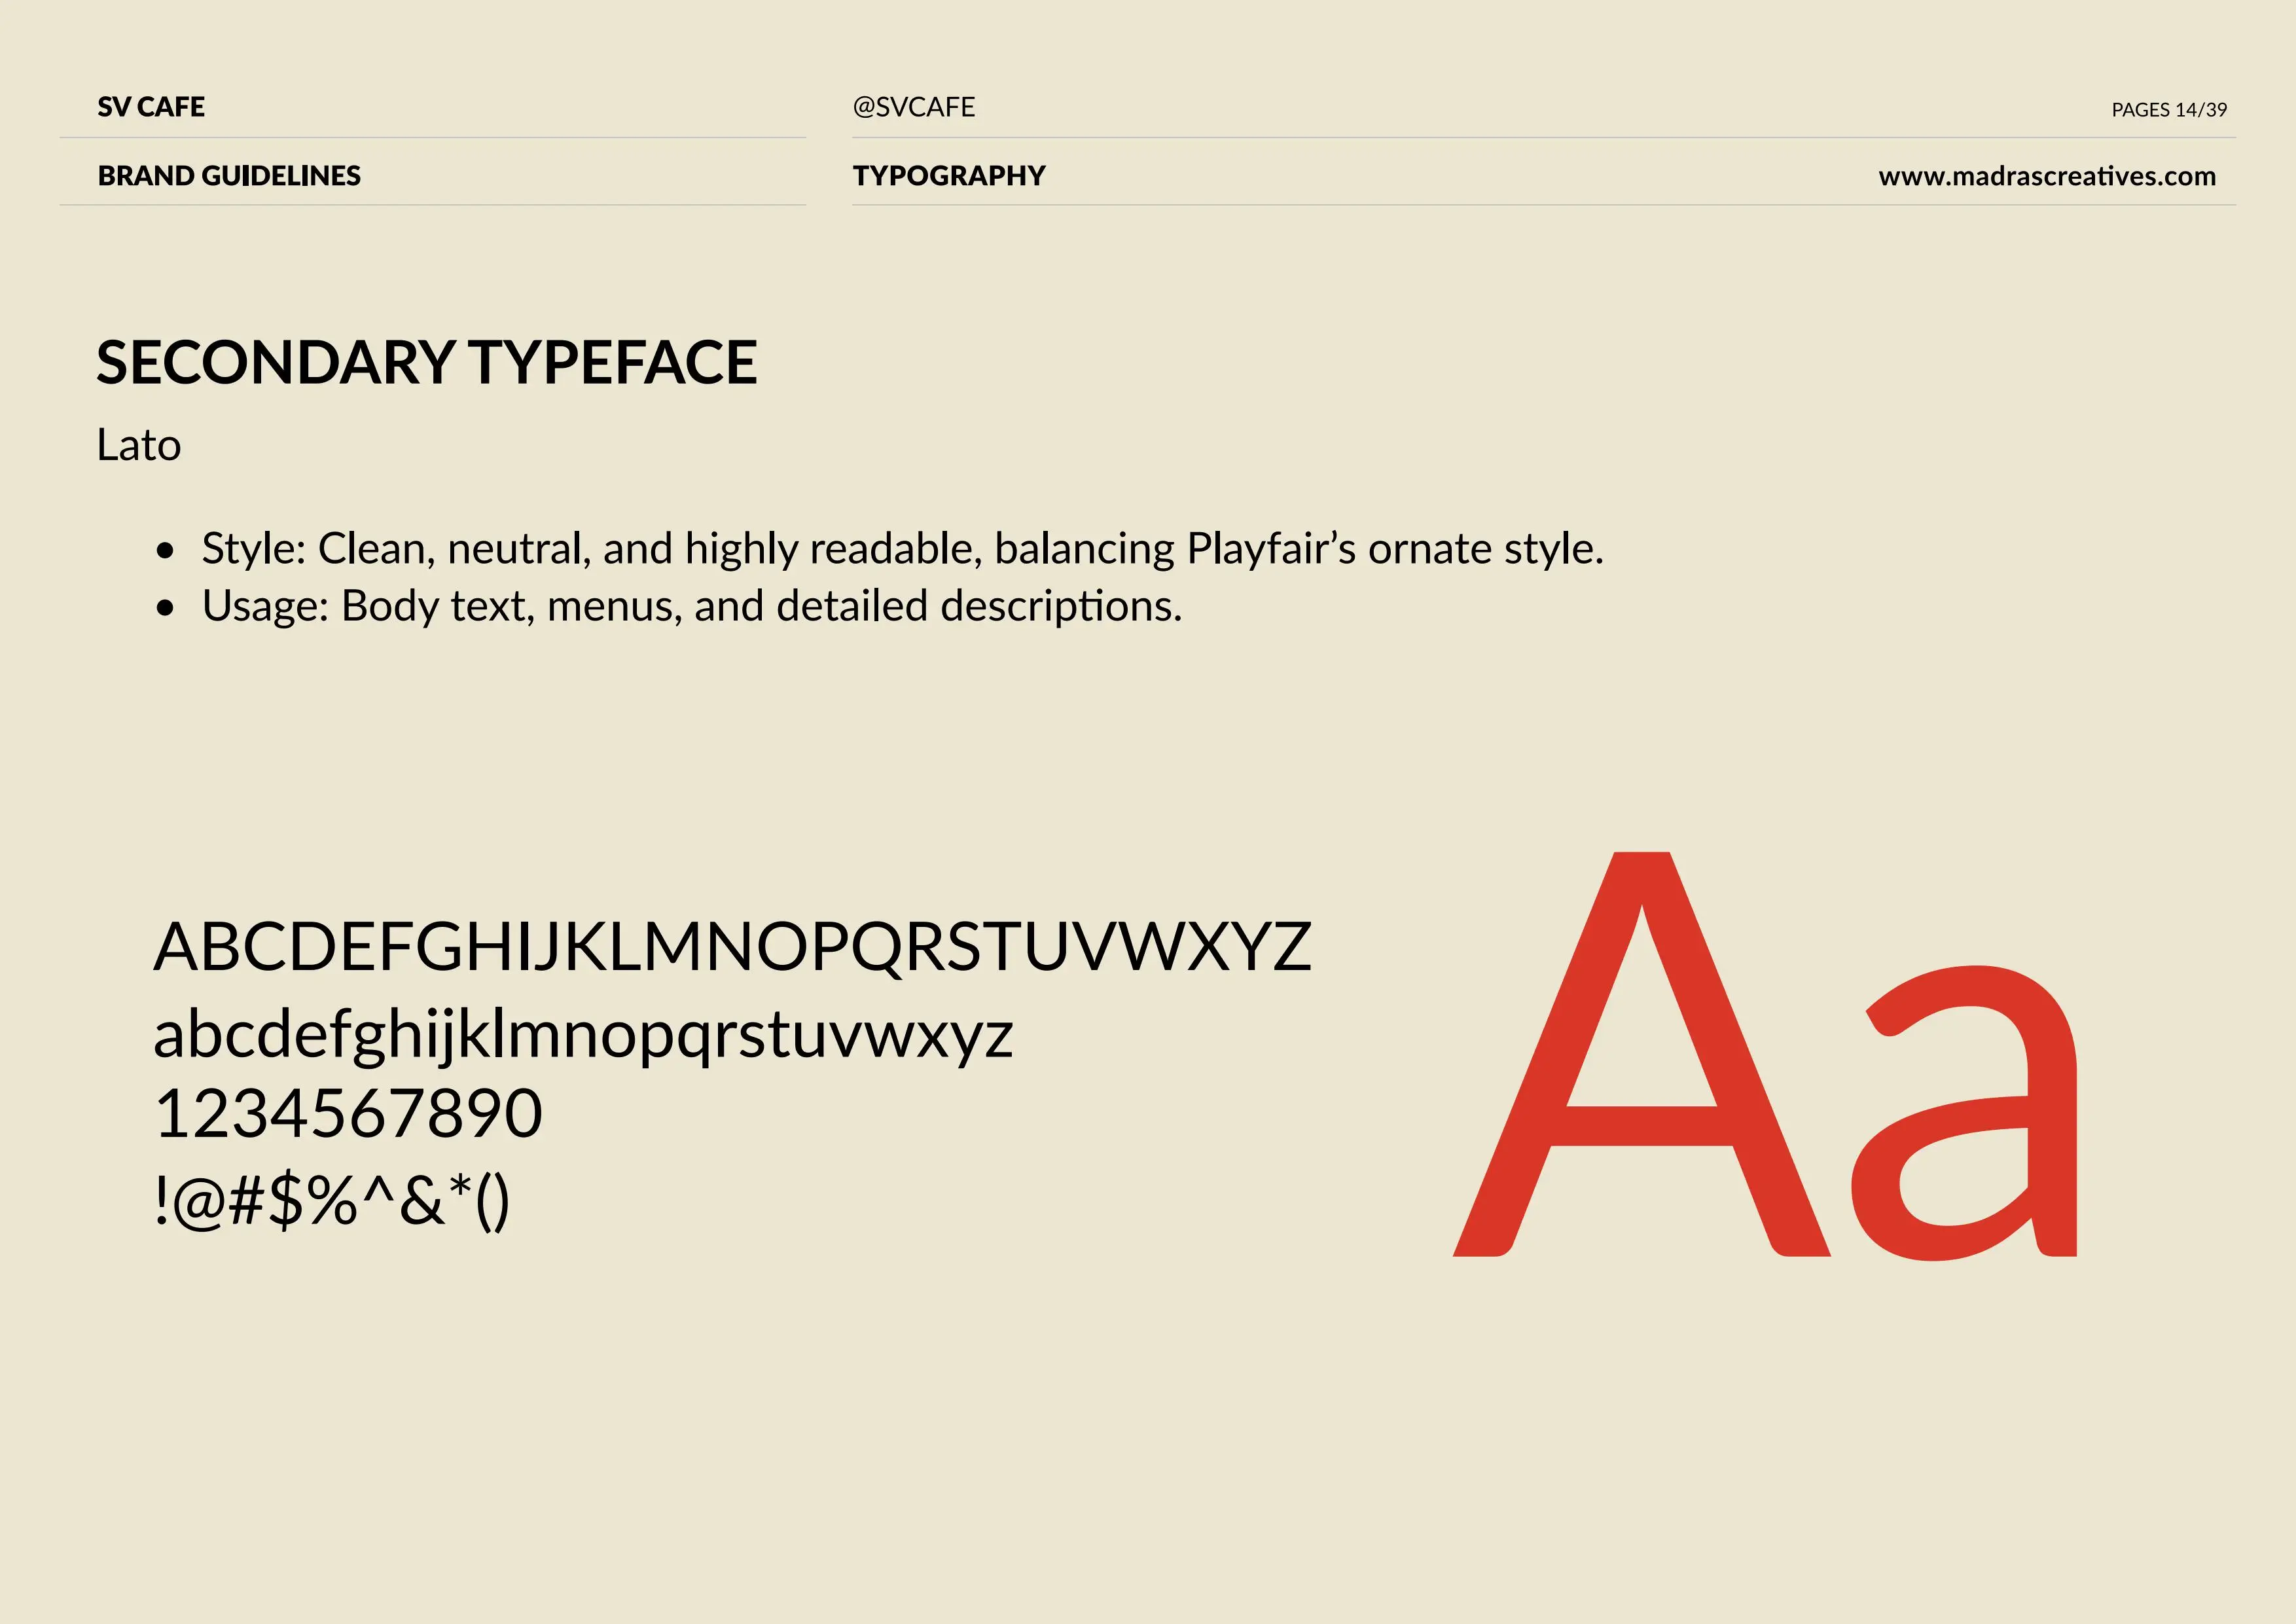2296x1624 pixels.
Task: Click the lowercase alphabet specimen line
Action: tap(583, 1035)
